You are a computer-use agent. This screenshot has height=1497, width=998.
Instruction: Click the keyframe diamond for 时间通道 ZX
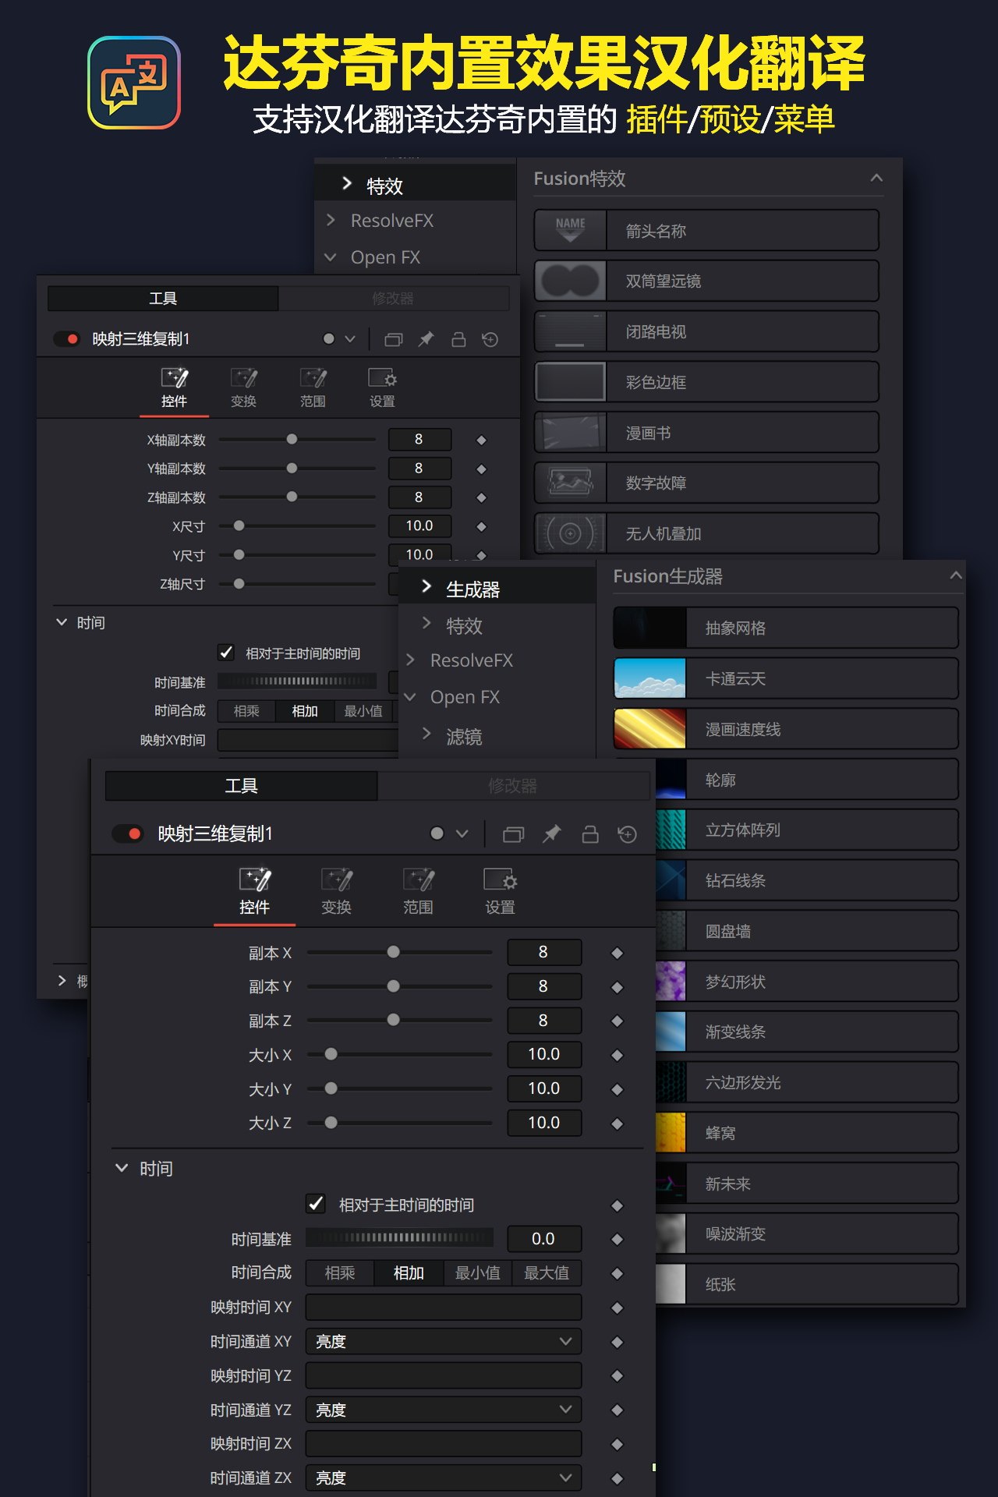[617, 1478]
